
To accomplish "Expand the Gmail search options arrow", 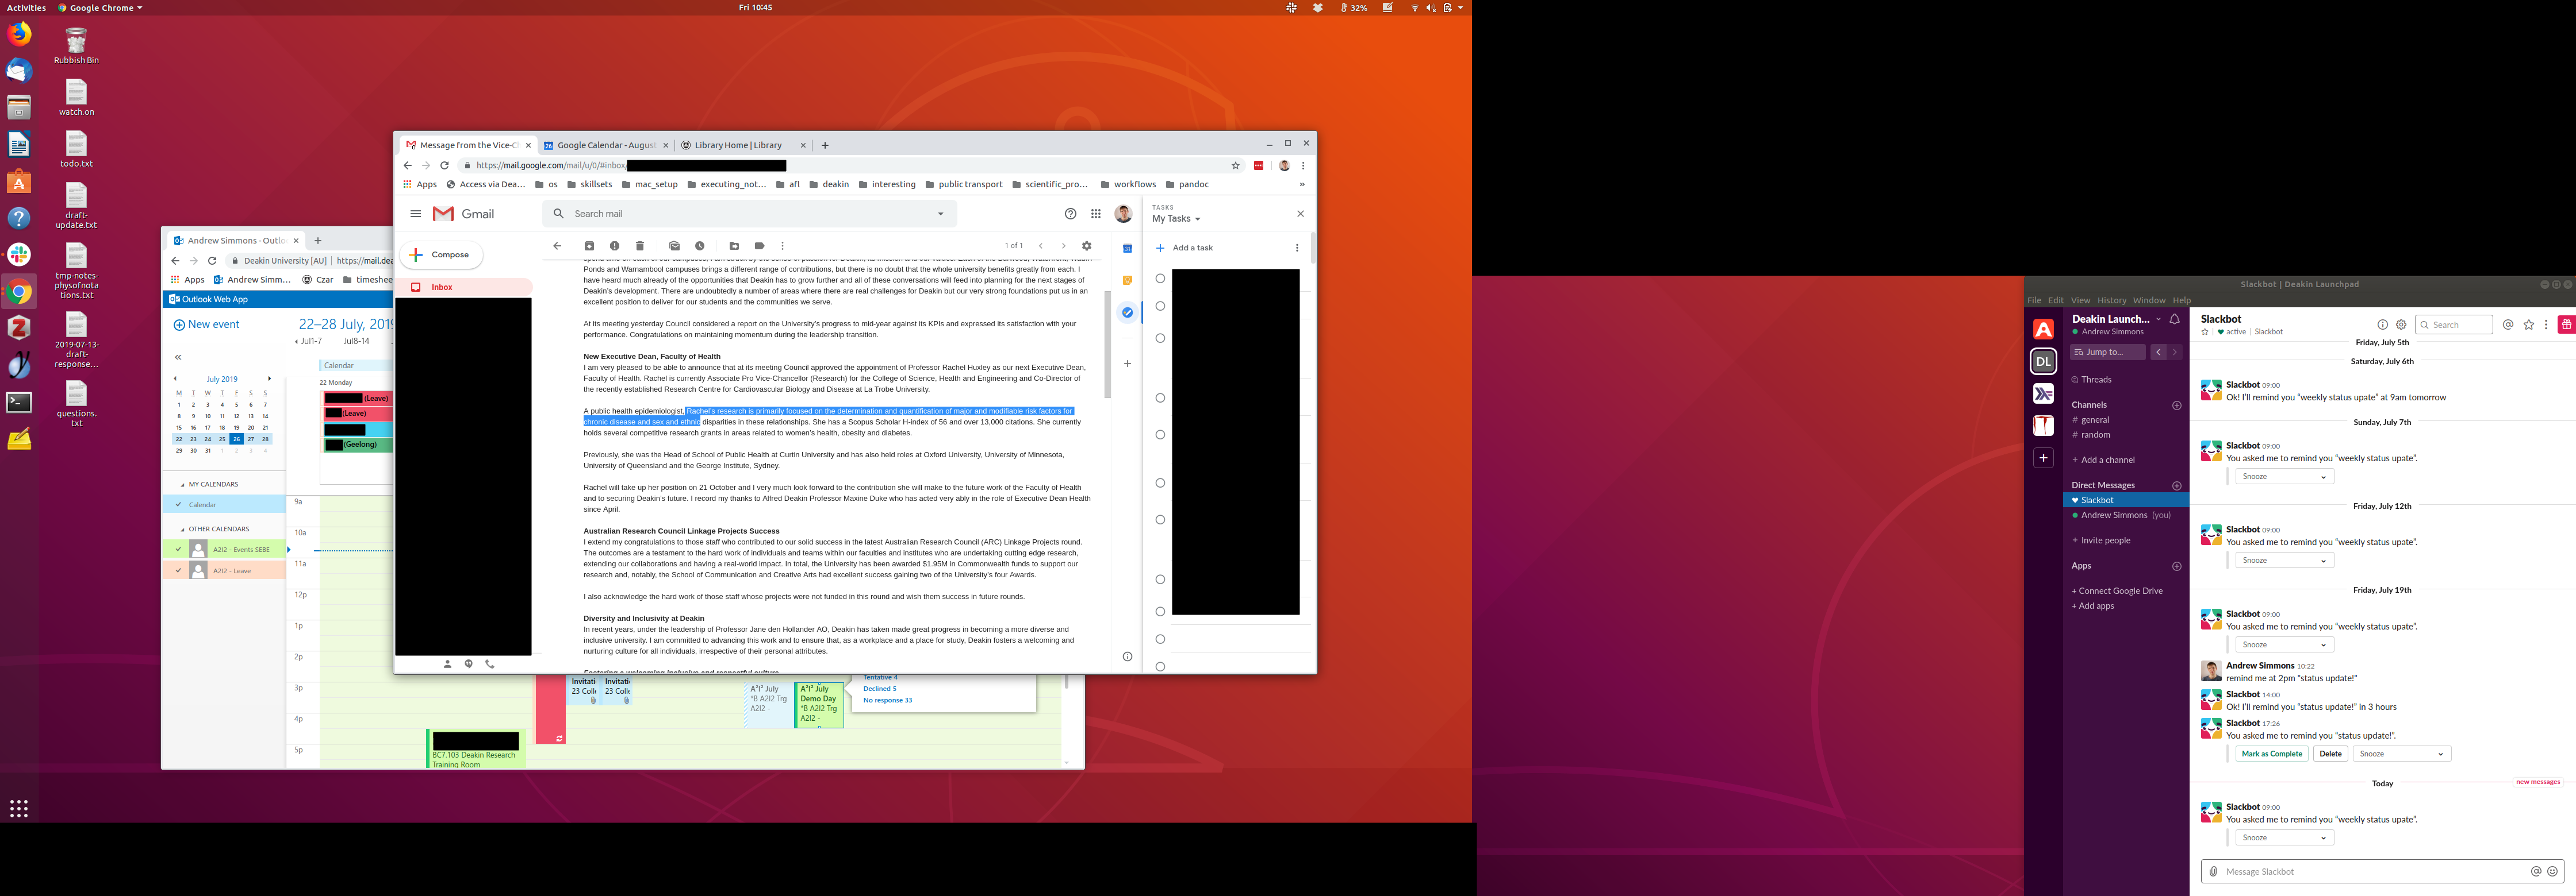I will 940,214.
